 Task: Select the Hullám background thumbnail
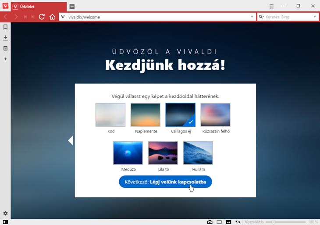(x=198, y=153)
